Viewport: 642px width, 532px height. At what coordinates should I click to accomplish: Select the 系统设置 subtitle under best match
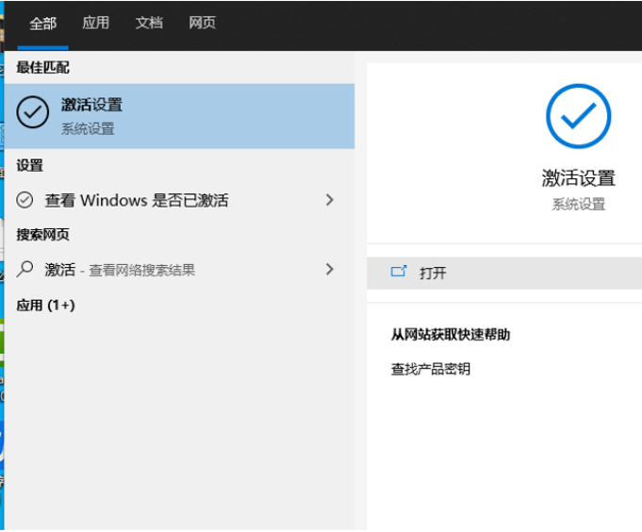(88, 128)
